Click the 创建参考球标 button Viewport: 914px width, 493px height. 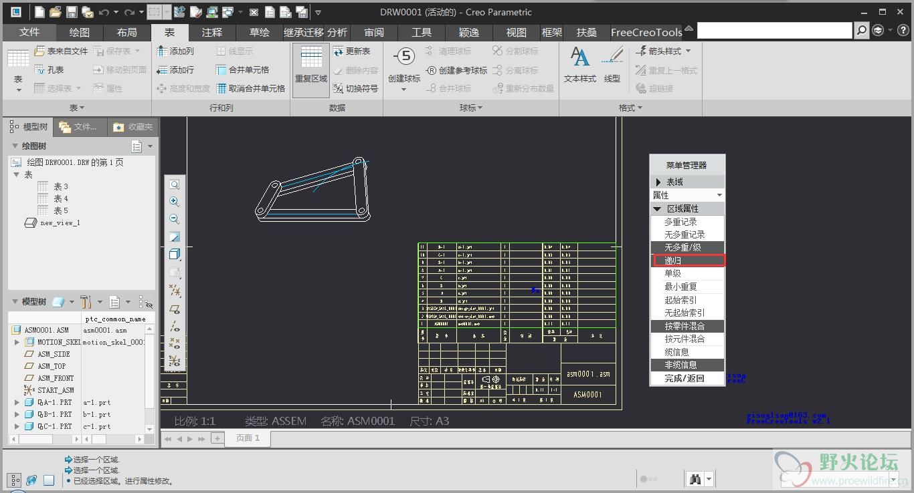(x=457, y=69)
